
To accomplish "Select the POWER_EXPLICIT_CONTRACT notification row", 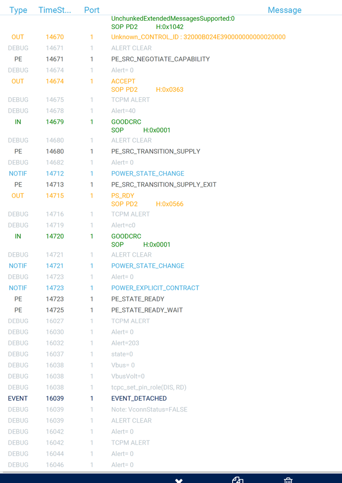I will point(171,288).
